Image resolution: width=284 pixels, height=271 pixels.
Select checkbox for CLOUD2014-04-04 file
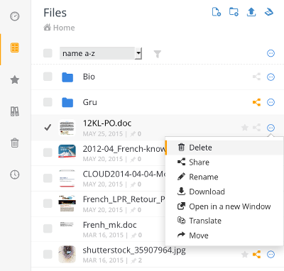tap(48, 178)
